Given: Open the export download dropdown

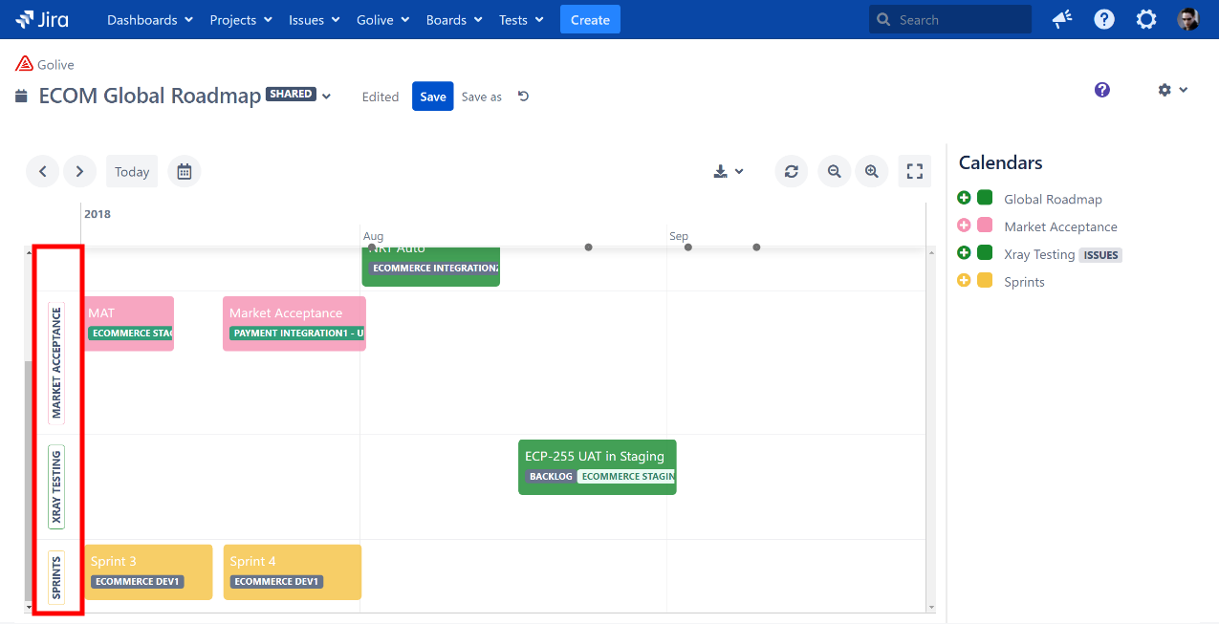Looking at the screenshot, I should (x=729, y=172).
